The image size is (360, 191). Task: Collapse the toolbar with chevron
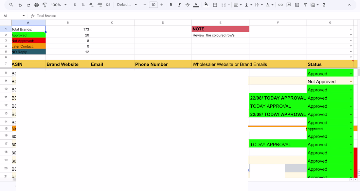tap(349, 5)
